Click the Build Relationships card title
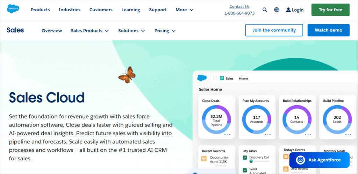Image resolution: width=358 pixels, height=174 pixels. tap(297, 101)
